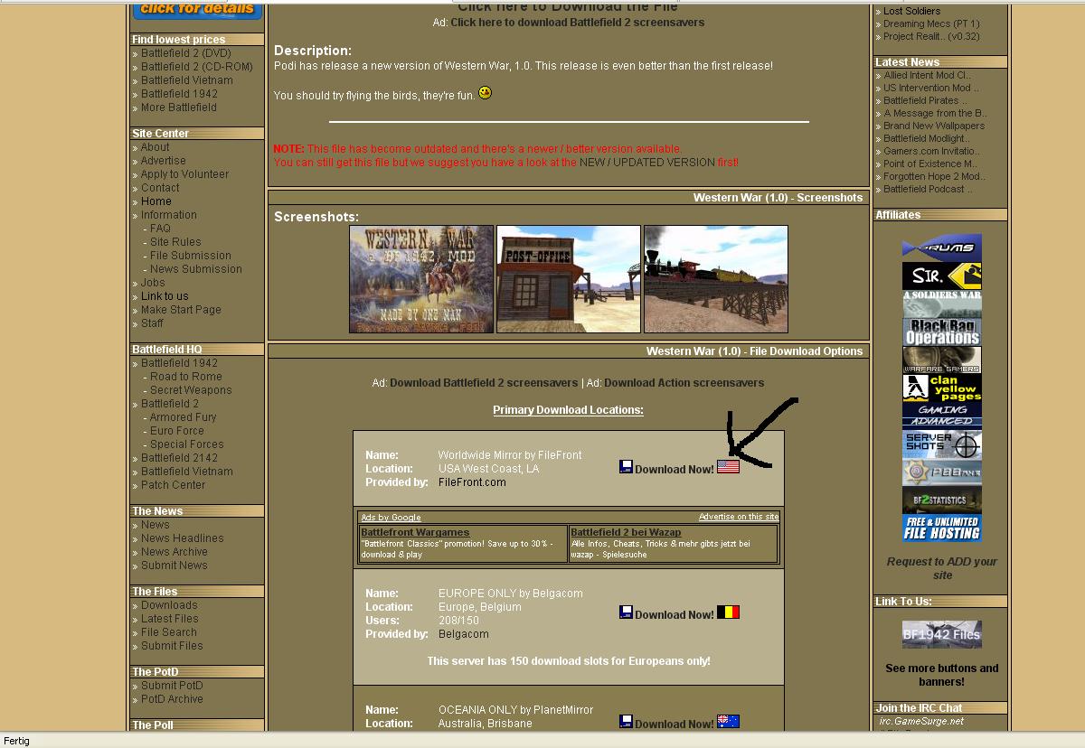Click the floppy disk icon beside FileFront Download Now
The height and width of the screenshot is (748, 1085).
pyautogui.click(x=626, y=467)
